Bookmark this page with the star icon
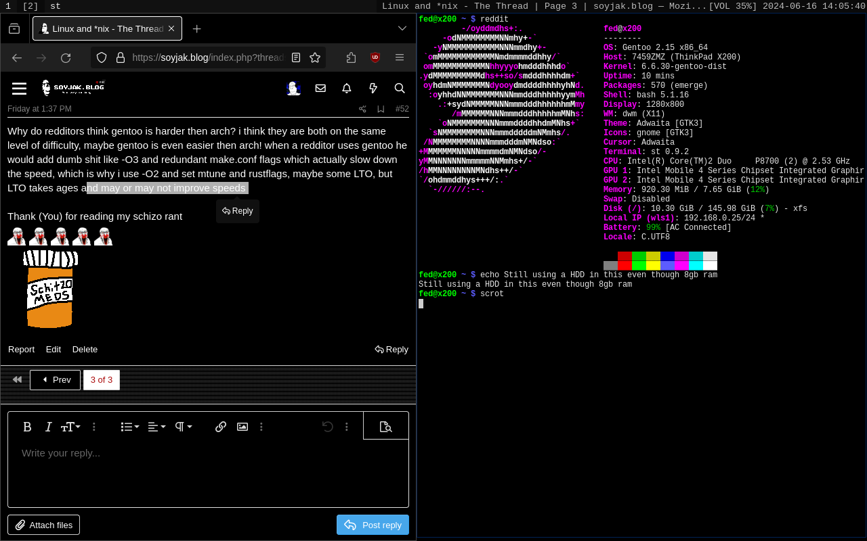This screenshot has height=541, width=867. coord(315,57)
